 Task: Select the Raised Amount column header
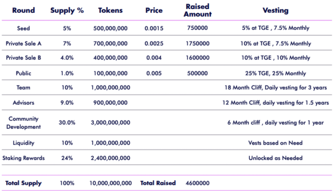click(197, 10)
